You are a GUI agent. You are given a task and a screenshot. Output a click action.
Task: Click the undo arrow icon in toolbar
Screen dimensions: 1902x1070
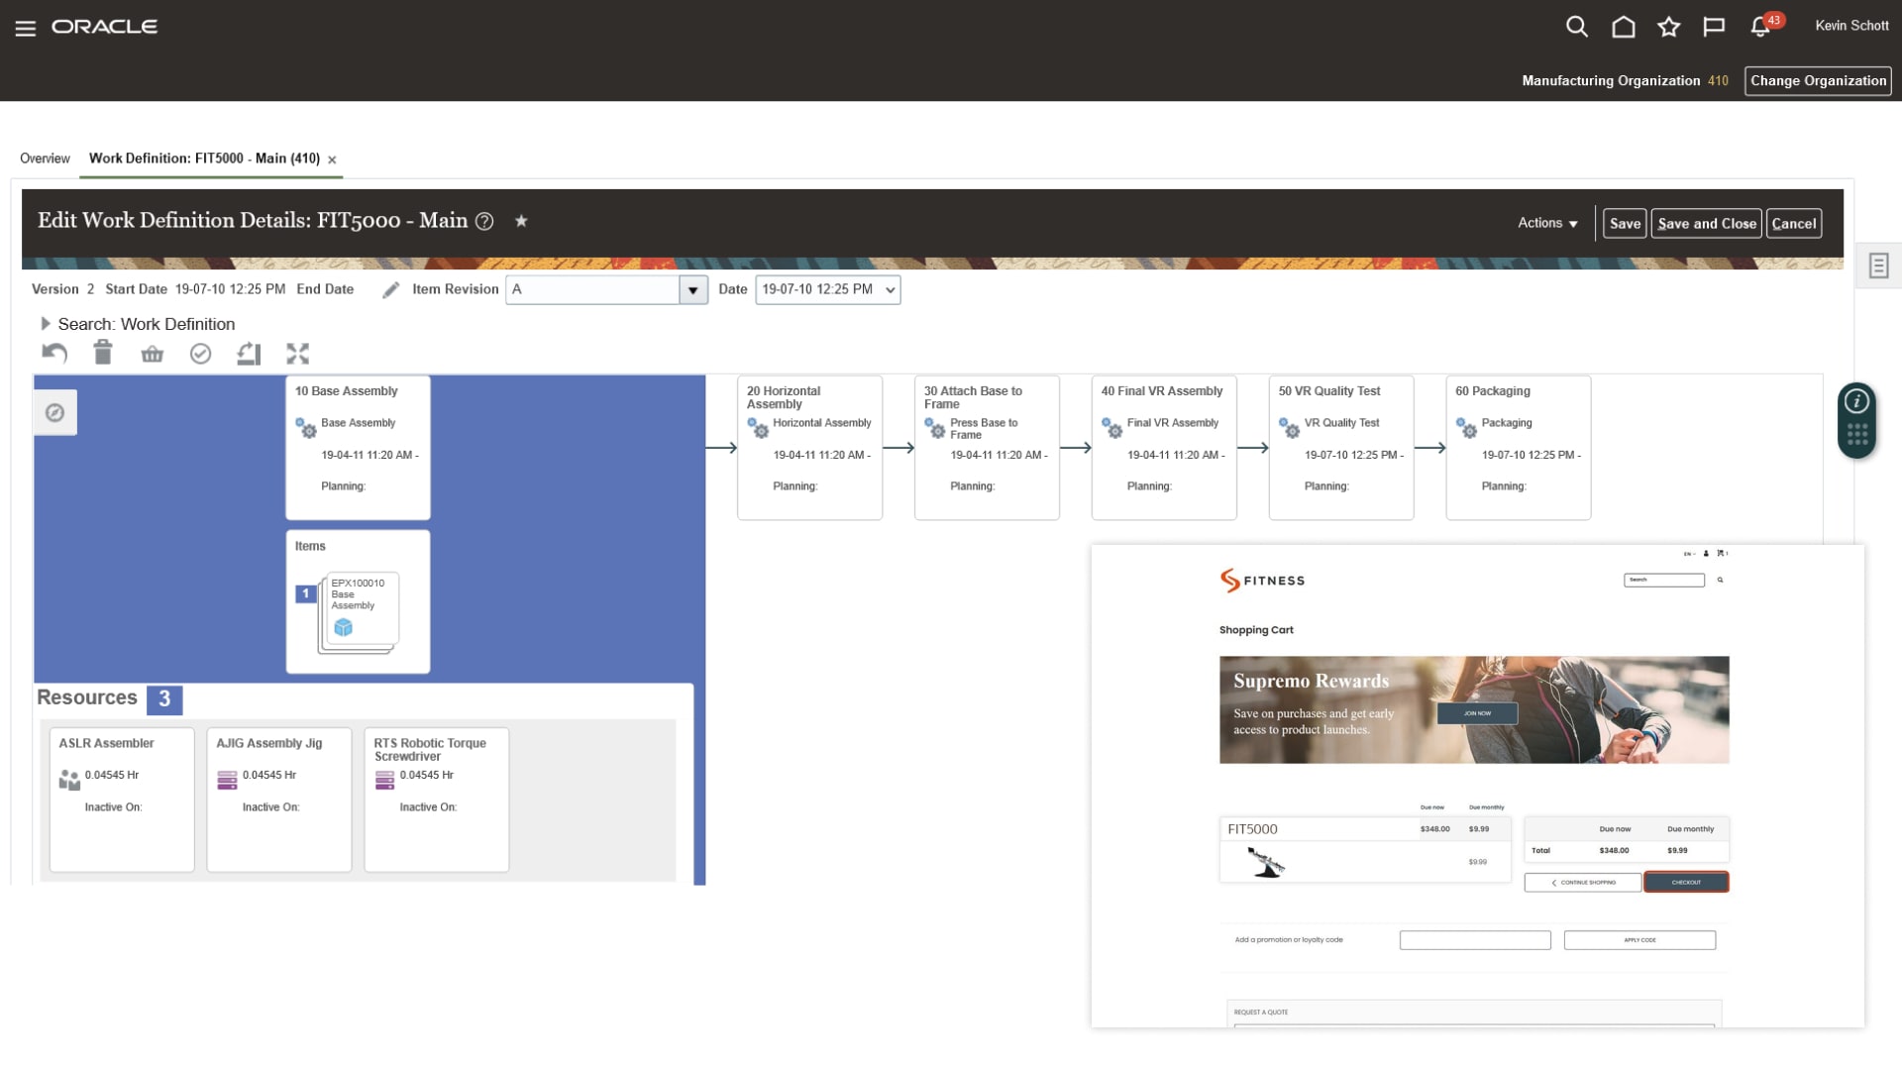(x=54, y=354)
